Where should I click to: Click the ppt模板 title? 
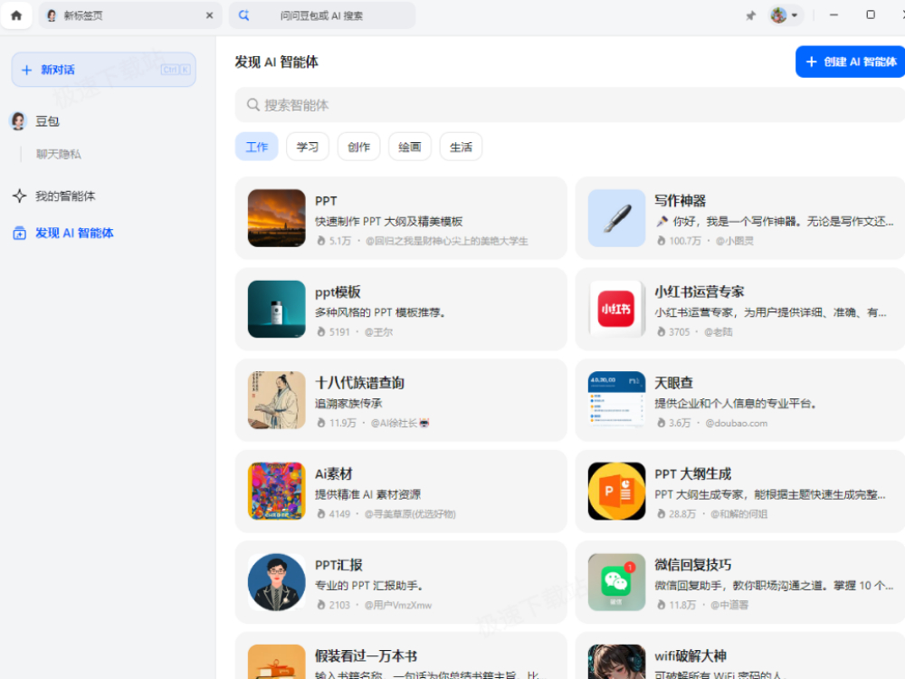pyautogui.click(x=338, y=292)
